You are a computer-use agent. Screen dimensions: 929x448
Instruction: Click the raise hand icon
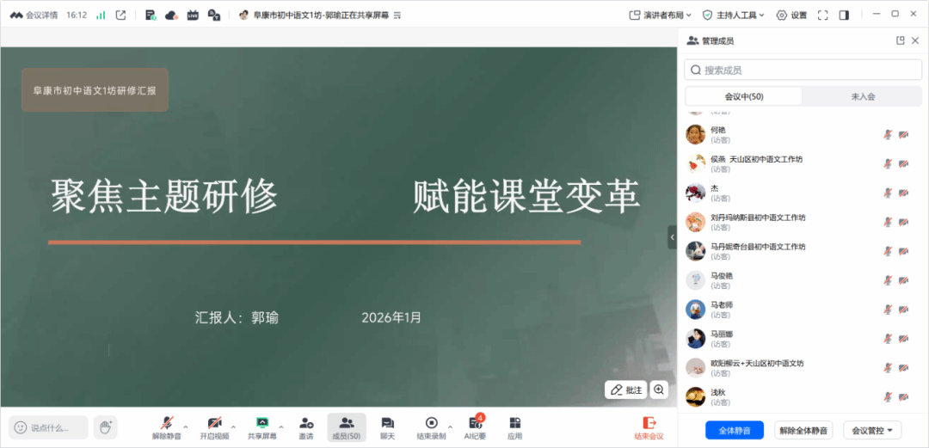coord(106,427)
